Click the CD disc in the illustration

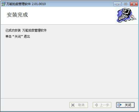(x=132, y=17)
